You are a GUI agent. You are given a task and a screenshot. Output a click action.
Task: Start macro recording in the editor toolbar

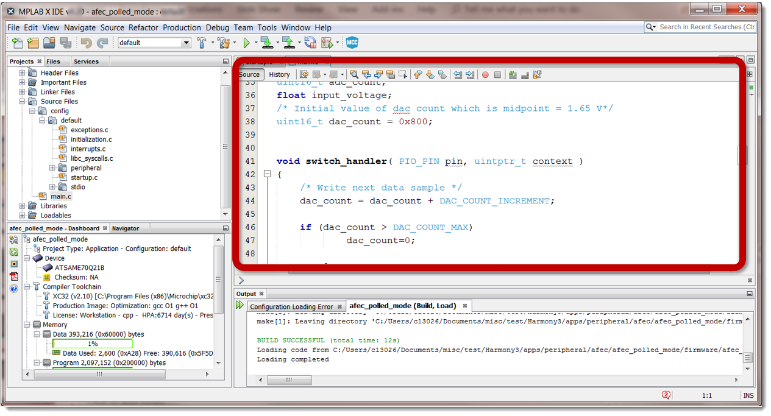(x=486, y=74)
